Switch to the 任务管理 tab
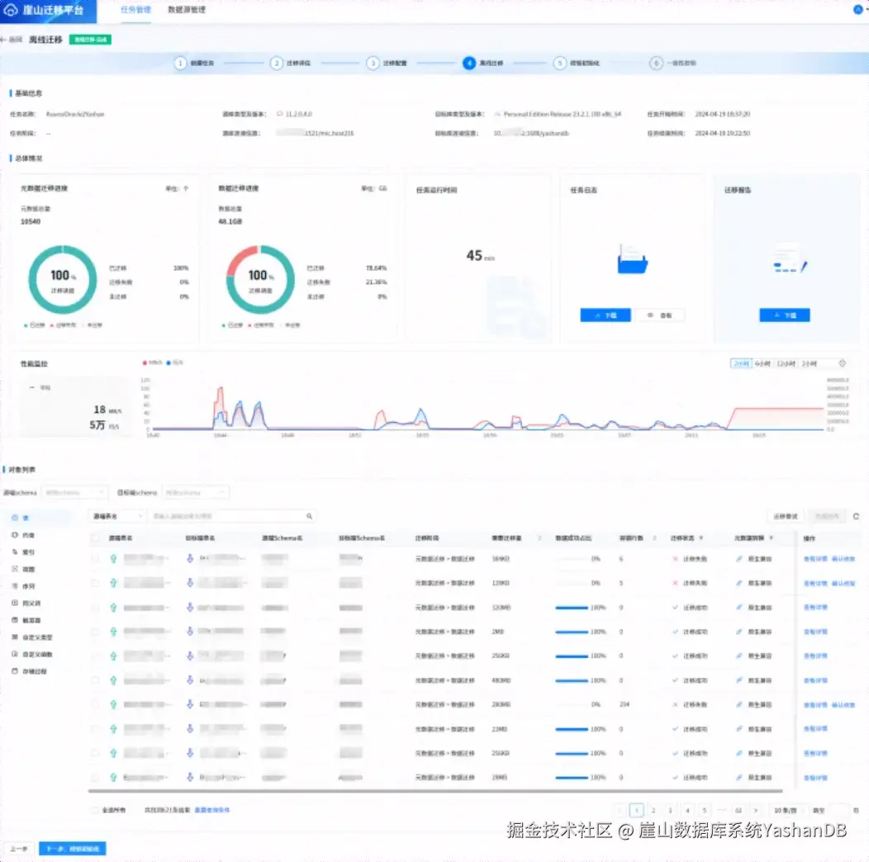 (x=135, y=10)
